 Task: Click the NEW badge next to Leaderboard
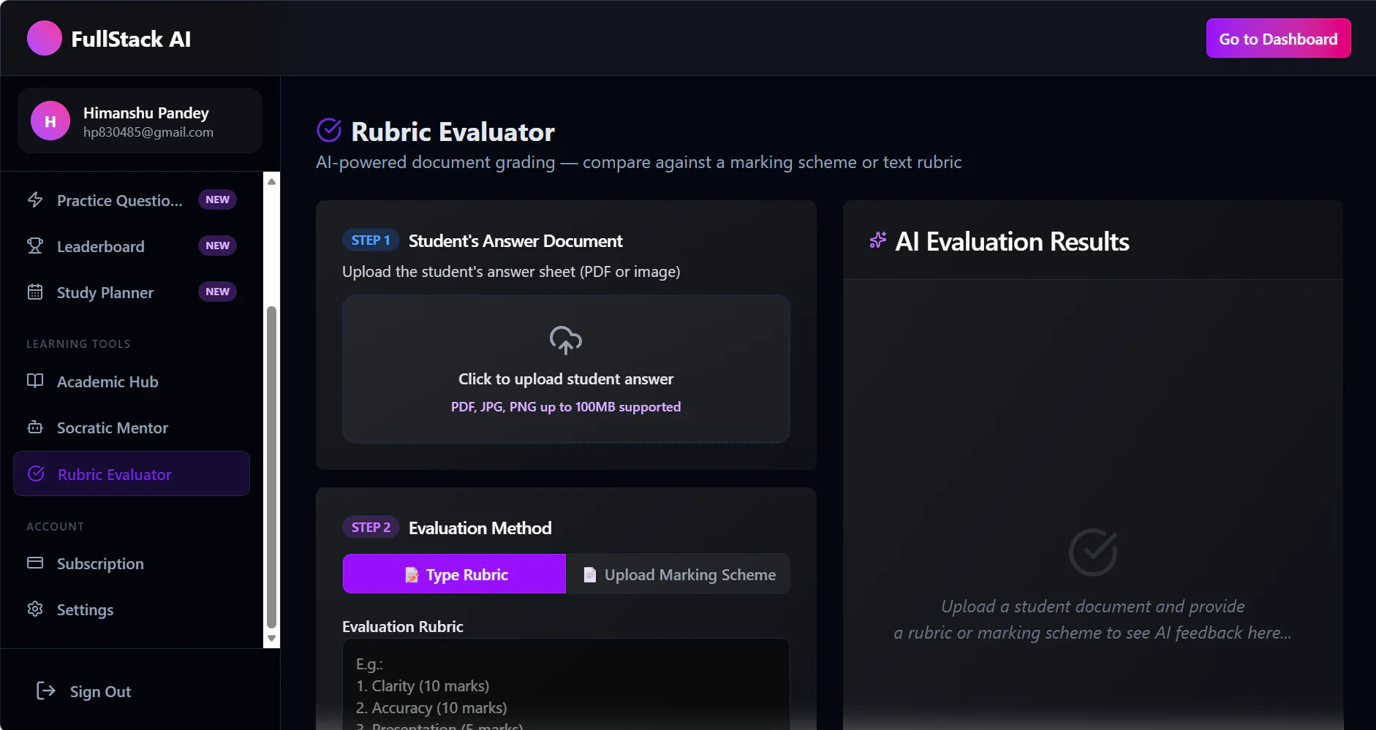tap(217, 246)
